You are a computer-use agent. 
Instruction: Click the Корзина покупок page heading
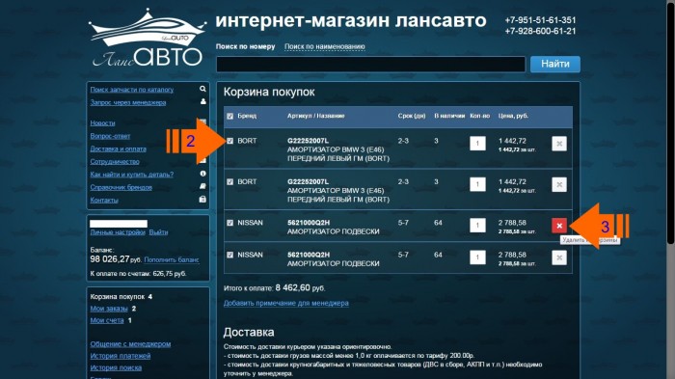pyautogui.click(x=269, y=92)
